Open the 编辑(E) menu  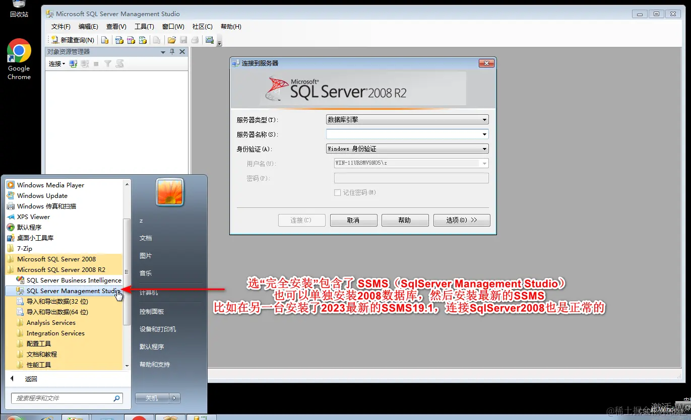click(x=88, y=27)
